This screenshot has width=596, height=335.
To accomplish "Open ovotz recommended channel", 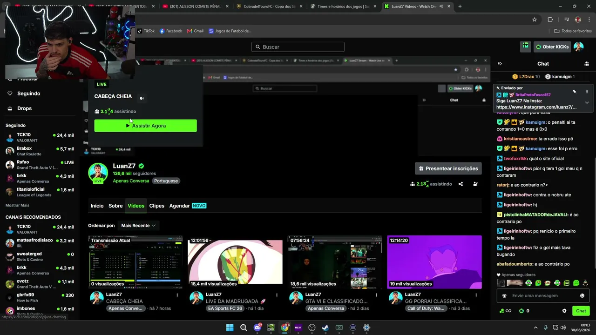I will 40,284.
